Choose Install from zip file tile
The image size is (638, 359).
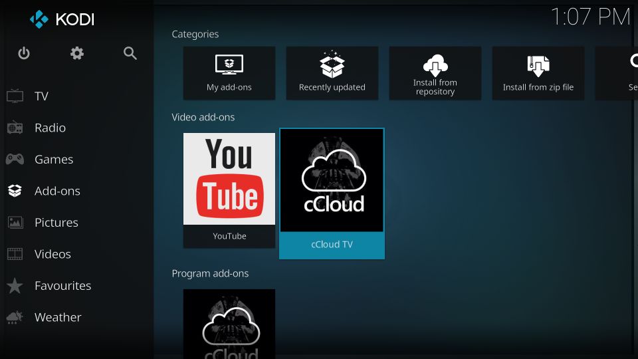[x=538, y=73]
